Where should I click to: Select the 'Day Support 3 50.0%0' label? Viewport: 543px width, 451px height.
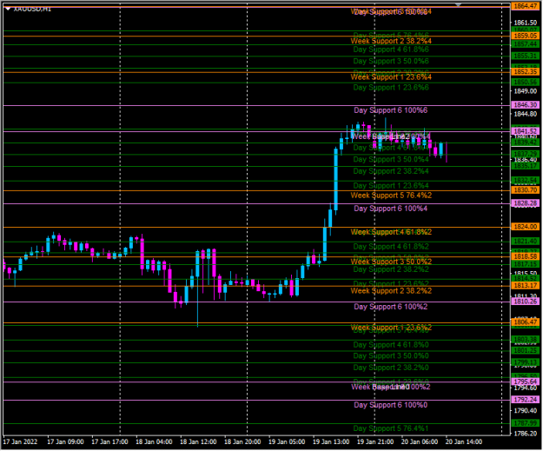point(391,356)
